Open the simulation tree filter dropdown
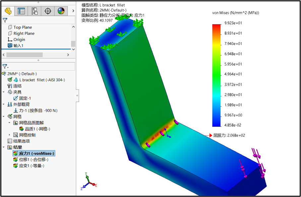 (6, 67)
